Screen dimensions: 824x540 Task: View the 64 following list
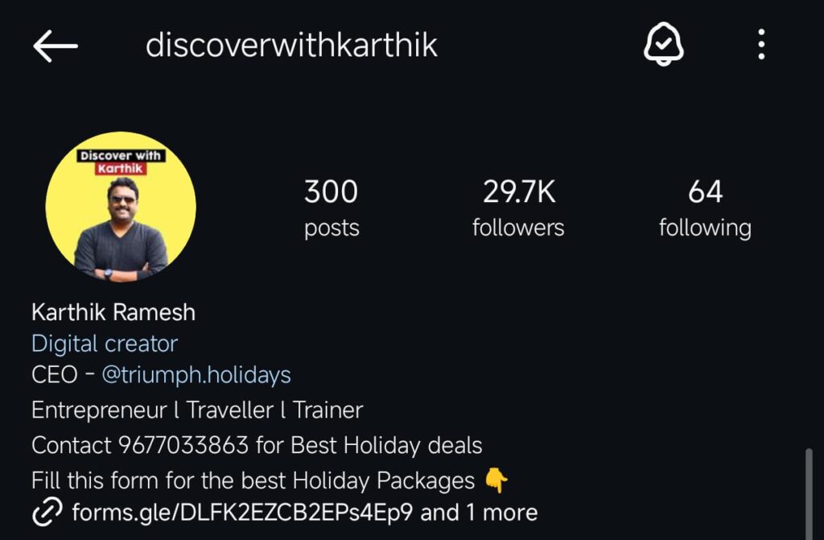coord(705,208)
